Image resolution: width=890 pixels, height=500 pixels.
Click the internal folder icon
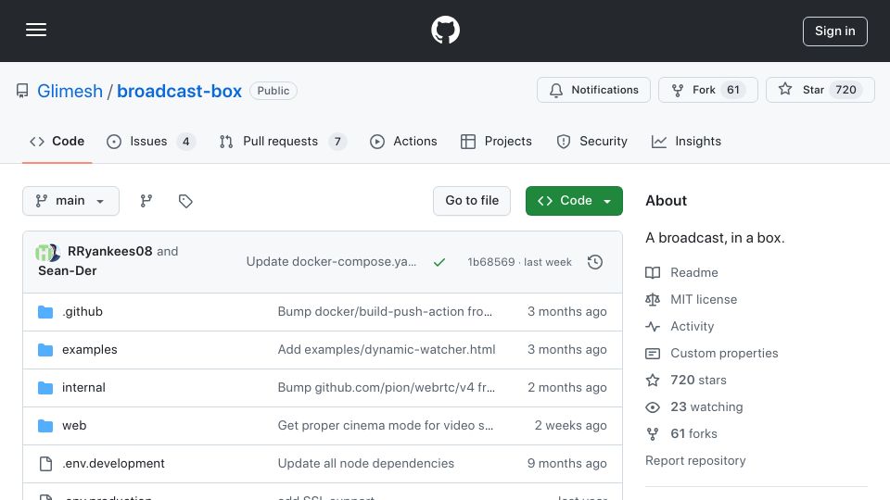point(45,388)
